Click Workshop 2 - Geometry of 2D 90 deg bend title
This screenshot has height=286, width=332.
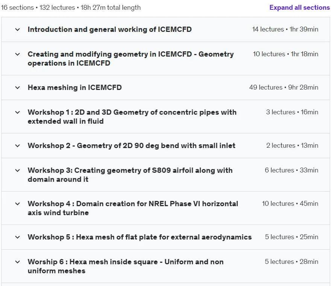tap(132, 146)
